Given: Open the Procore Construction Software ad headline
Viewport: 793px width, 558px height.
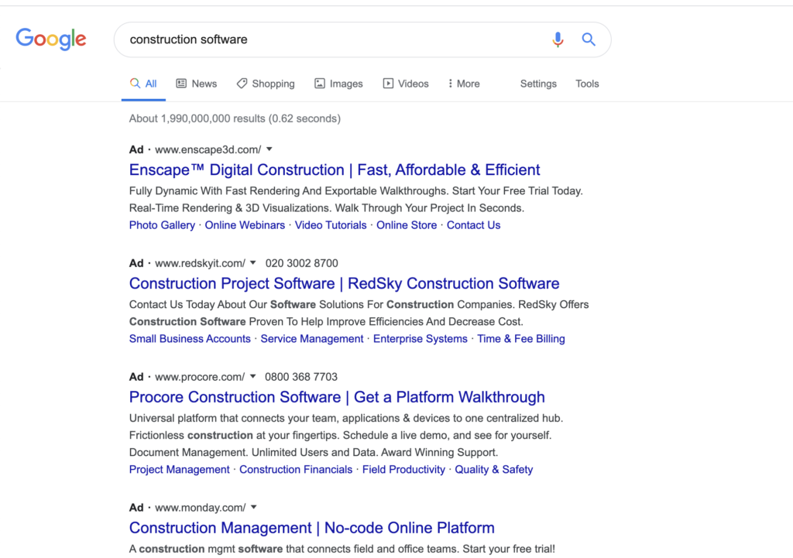Looking at the screenshot, I should pos(337,397).
